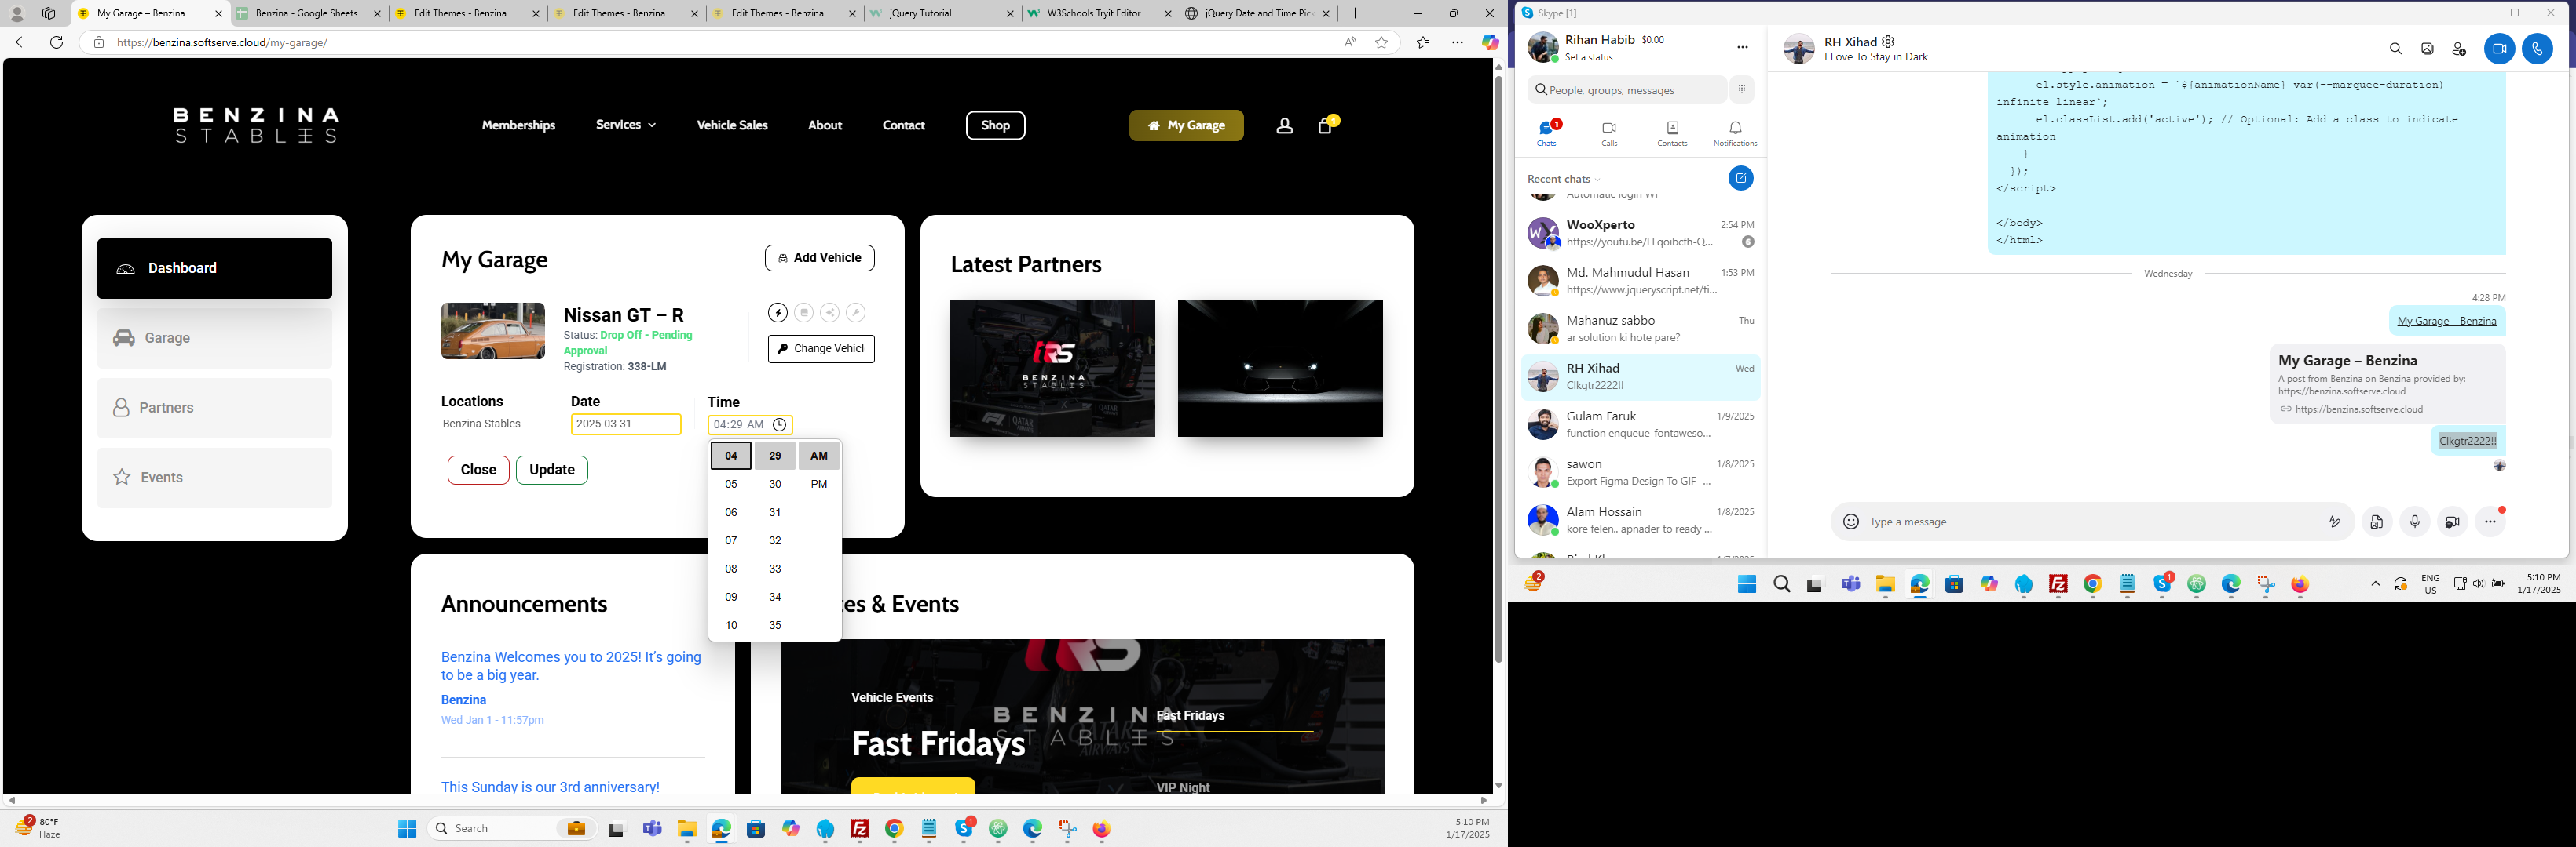
Task: Click the lightning bolt vehicle action icon
Action: (x=778, y=313)
